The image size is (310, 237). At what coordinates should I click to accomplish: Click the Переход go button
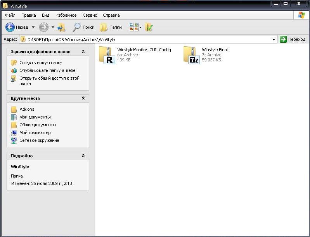[293, 39]
